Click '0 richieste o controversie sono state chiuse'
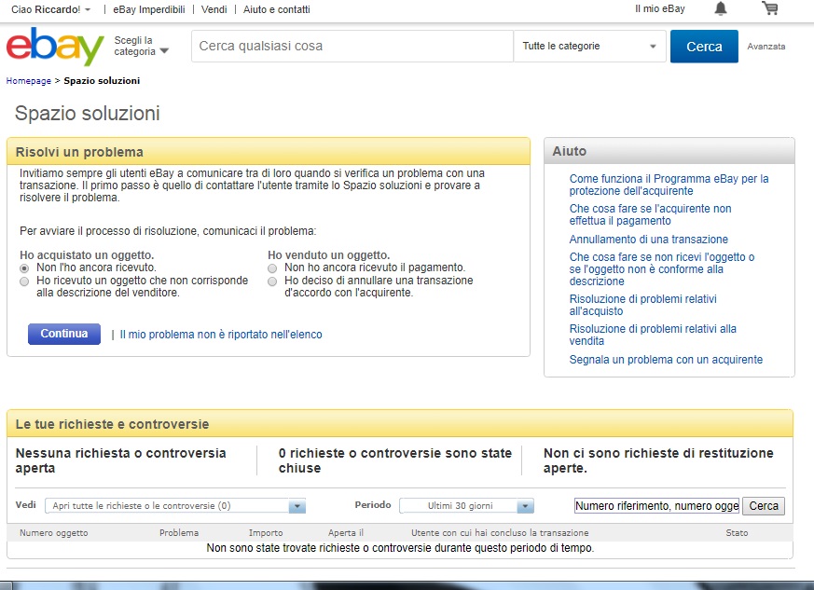The width and height of the screenshot is (814, 590). [x=395, y=460]
